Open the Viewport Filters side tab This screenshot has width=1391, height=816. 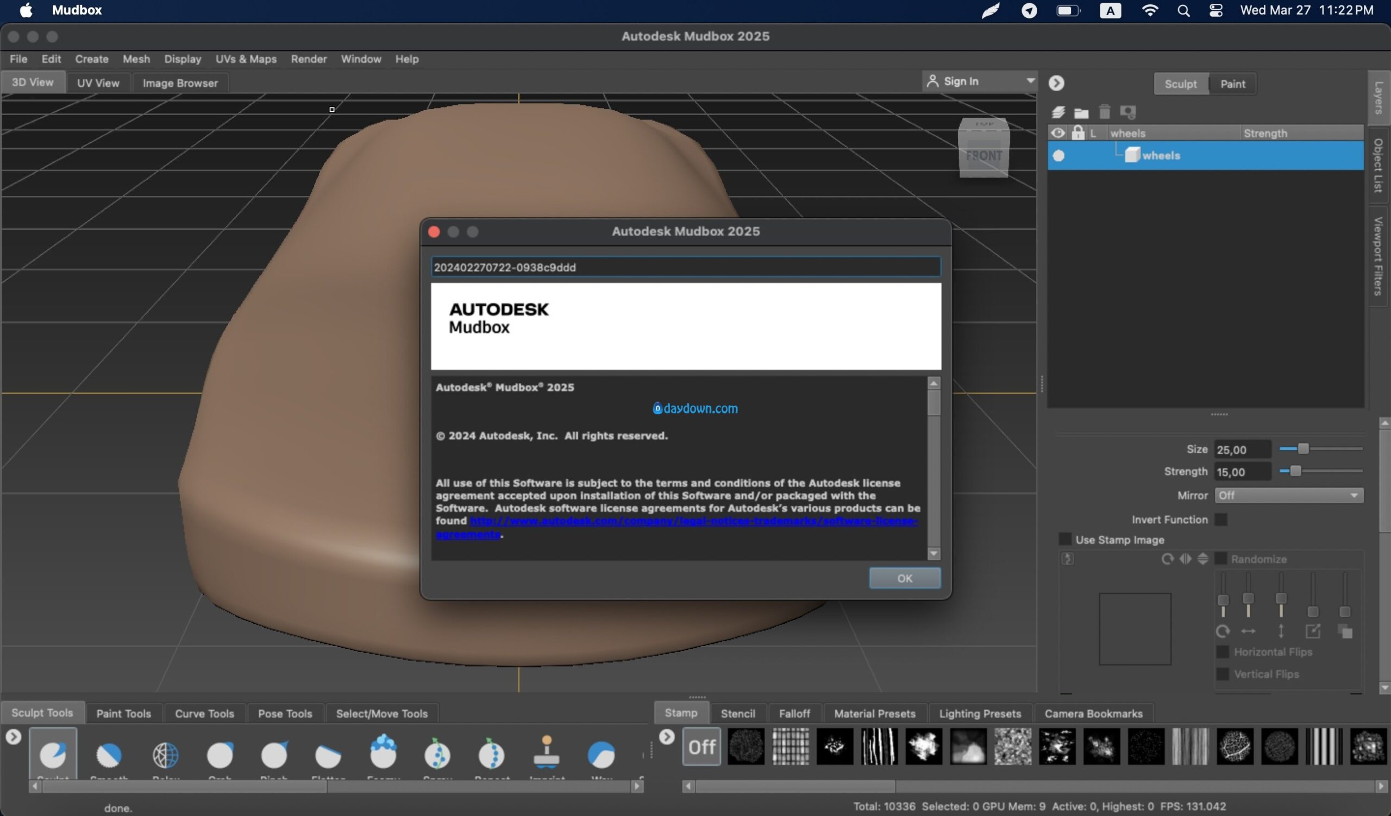1379,255
